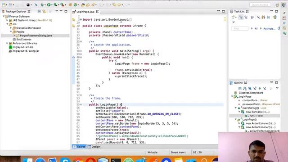This screenshot has height=162, width=288.
Task: Switch to the Design tab
Action: [x=94, y=147]
